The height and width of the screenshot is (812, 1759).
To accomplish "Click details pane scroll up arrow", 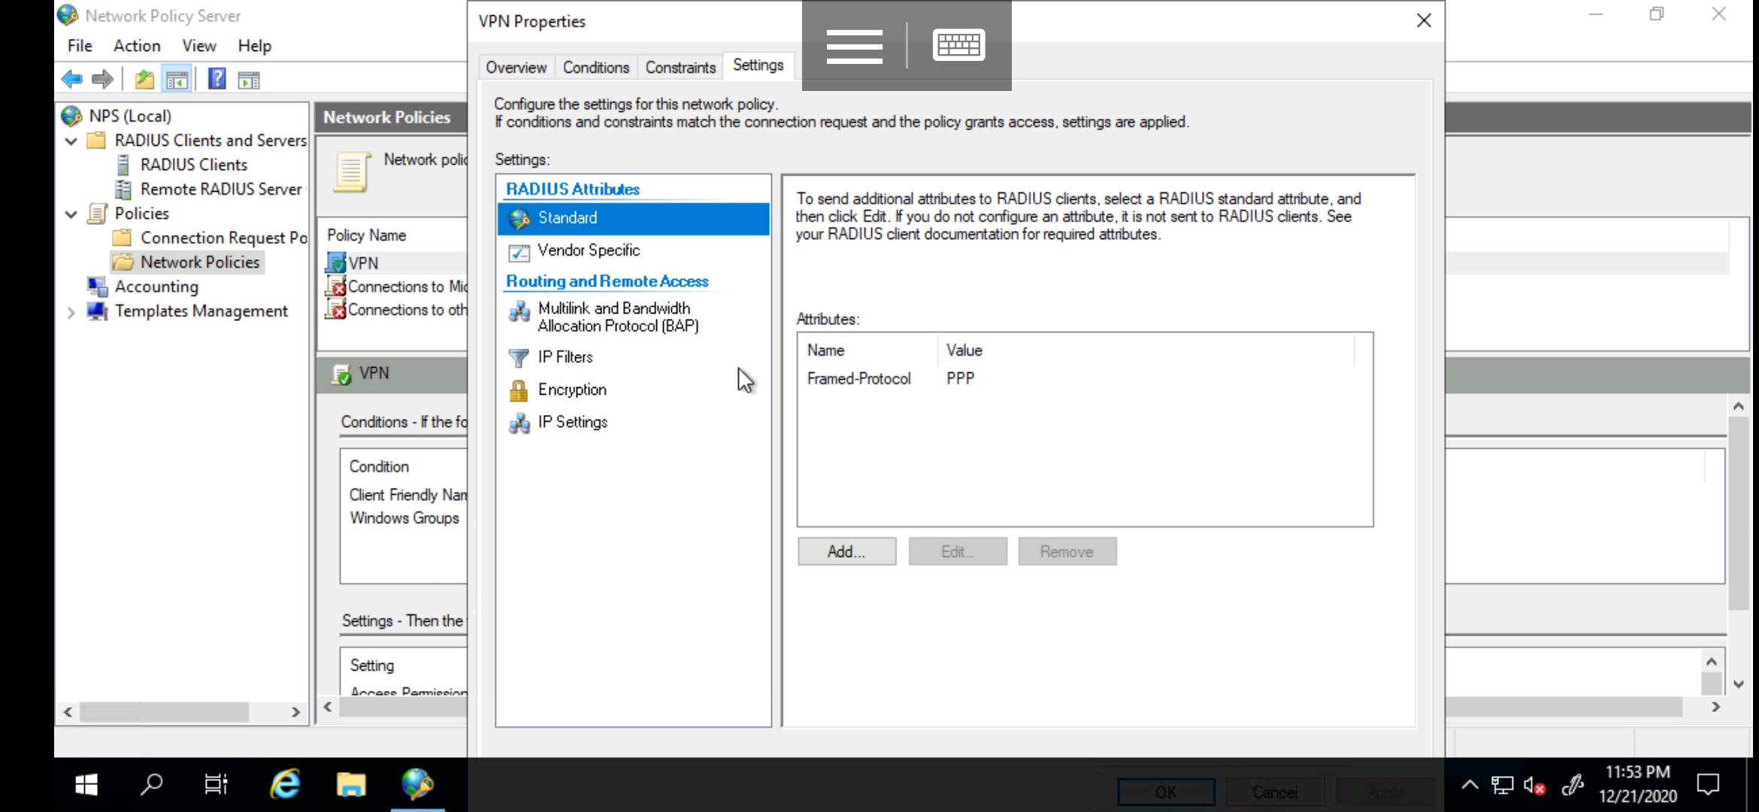I will 1738,406.
